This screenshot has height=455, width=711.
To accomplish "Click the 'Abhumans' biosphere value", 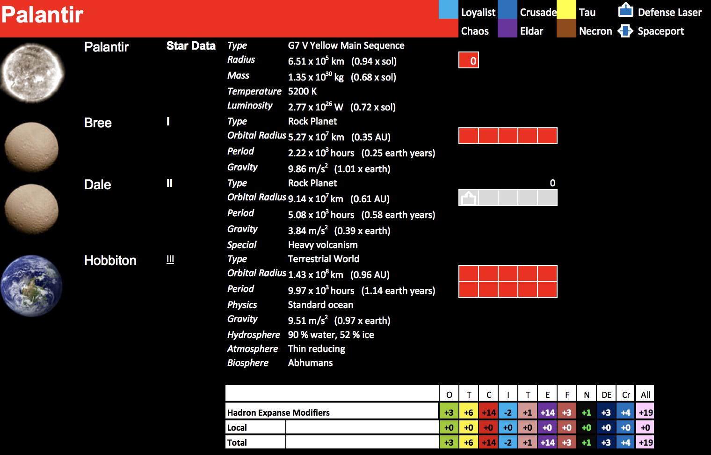I will tap(311, 363).
